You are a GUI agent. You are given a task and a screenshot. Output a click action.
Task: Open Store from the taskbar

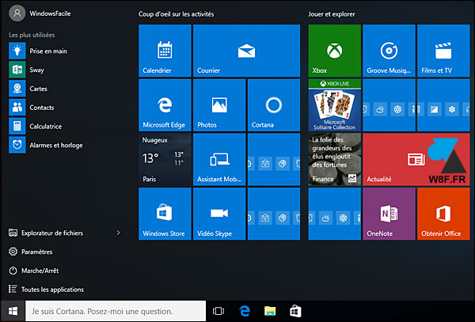295,311
